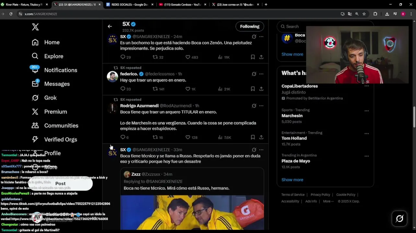
Task: Open Grok from sidebar
Action: point(44,98)
